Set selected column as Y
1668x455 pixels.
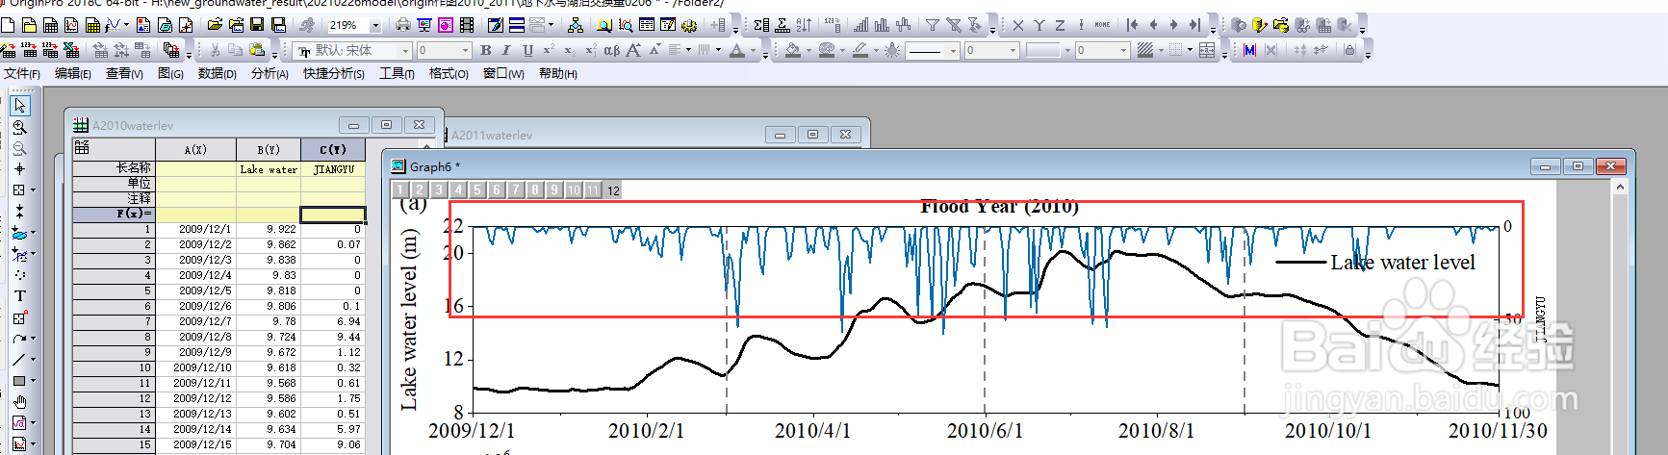[1039, 25]
